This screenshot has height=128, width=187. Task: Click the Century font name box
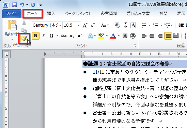tap(45, 25)
